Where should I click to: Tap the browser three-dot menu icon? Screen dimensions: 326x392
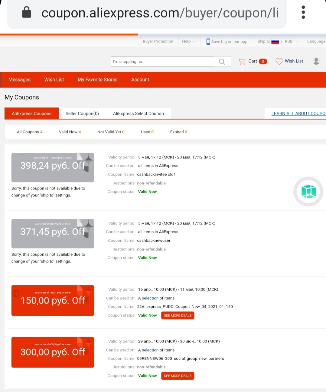303,12
